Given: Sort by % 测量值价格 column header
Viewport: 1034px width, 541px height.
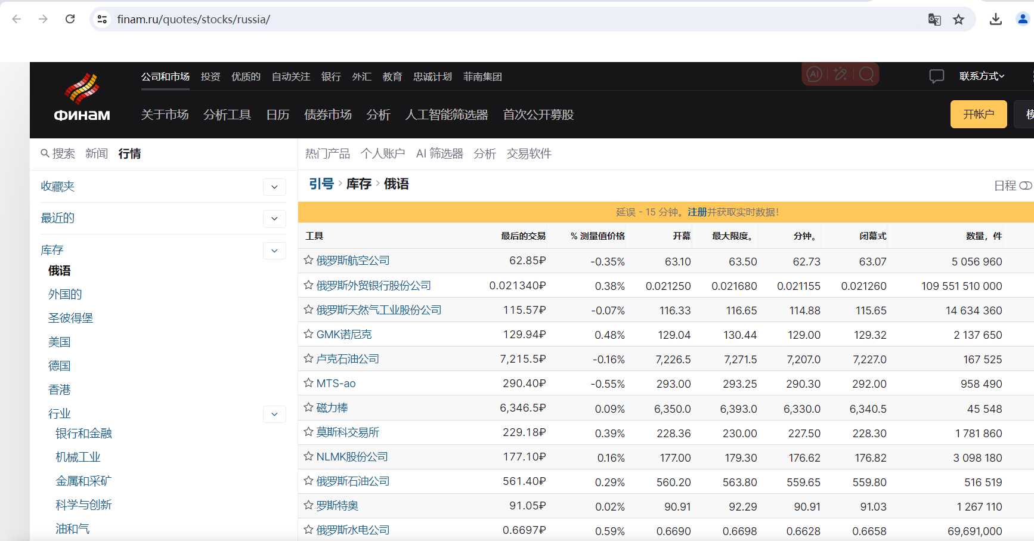Looking at the screenshot, I should click(x=598, y=236).
